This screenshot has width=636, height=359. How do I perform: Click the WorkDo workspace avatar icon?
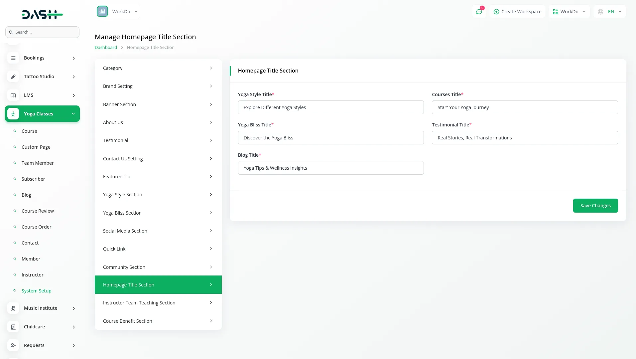point(102,11)
